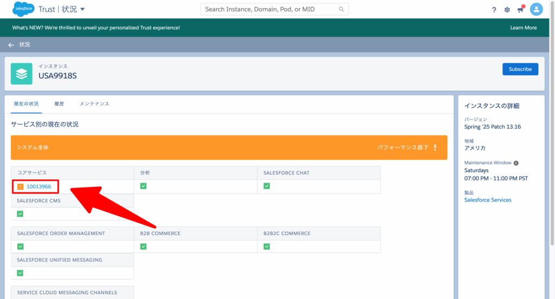Click the magnifier icon in search box
The height and width of the screenshot is (299, 555).
click(x=341, y=9)
